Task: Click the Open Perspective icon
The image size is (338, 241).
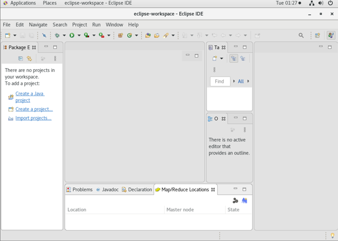Action: click(318, 35)
